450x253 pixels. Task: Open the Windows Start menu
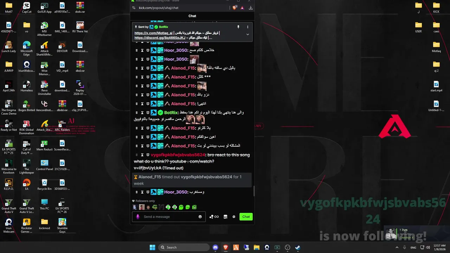153,247
